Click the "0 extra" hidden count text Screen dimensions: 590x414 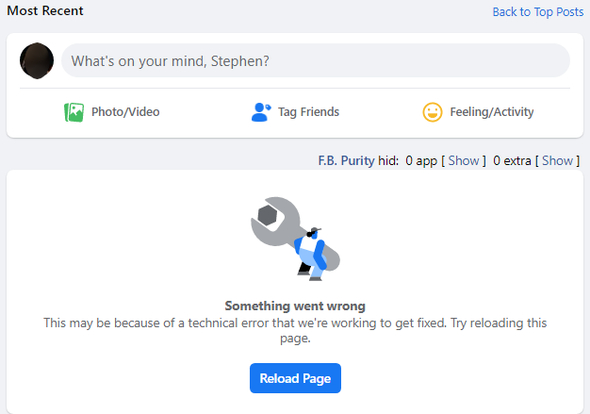click(512, 160)
